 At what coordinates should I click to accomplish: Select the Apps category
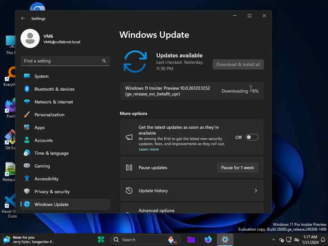tap(65, 127)
